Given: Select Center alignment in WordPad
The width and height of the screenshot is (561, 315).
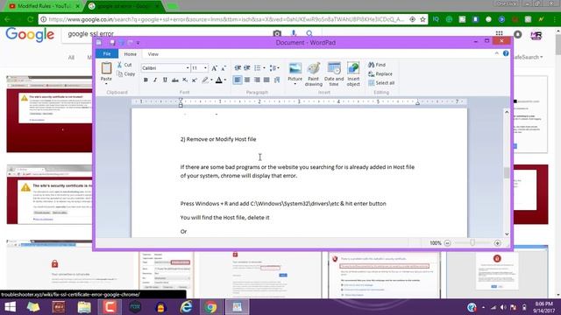Looking at the screenshot, I should (x=247, y=80).
